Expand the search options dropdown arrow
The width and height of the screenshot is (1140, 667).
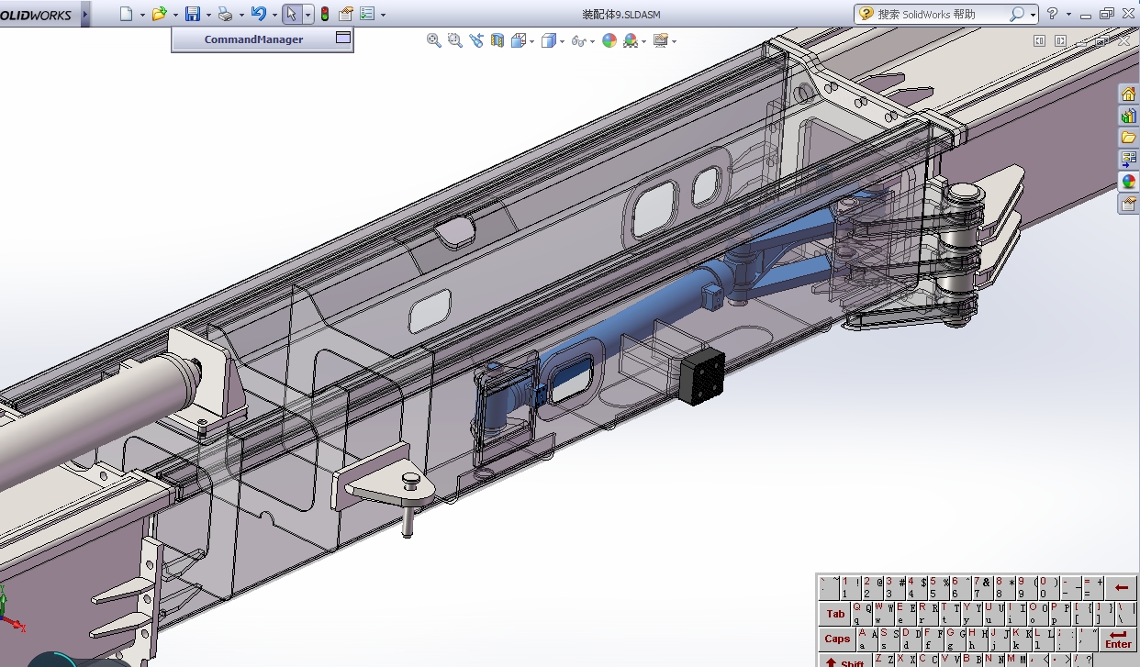1033,15
